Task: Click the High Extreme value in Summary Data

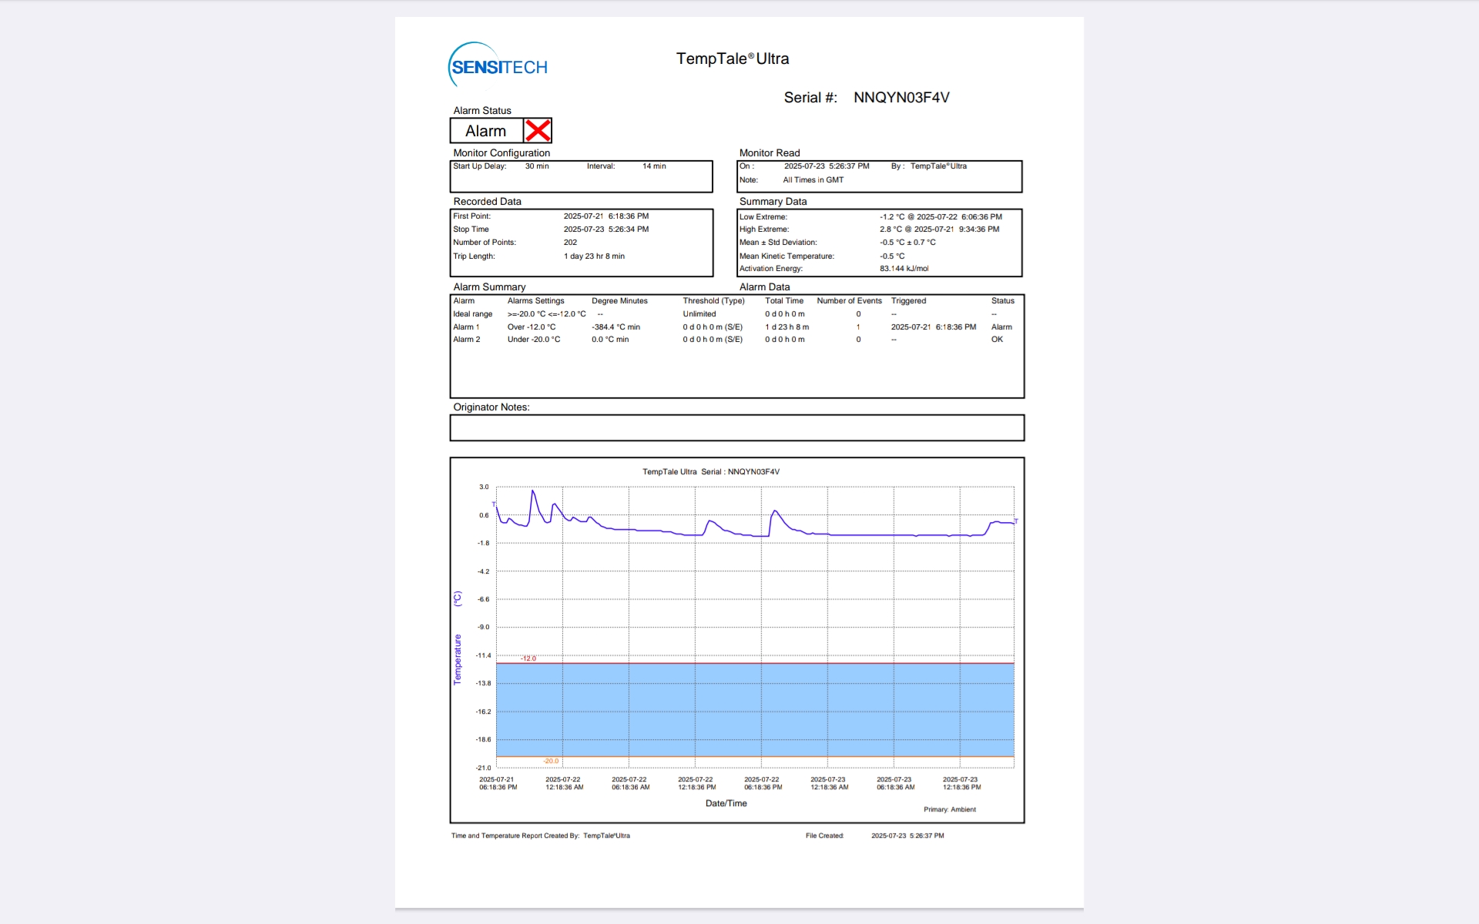Action: (x=939, y=229)
